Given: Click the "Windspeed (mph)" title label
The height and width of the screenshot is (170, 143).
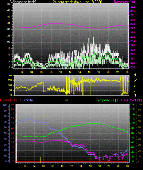Looking at the screenshot, I should click(23, 2).
